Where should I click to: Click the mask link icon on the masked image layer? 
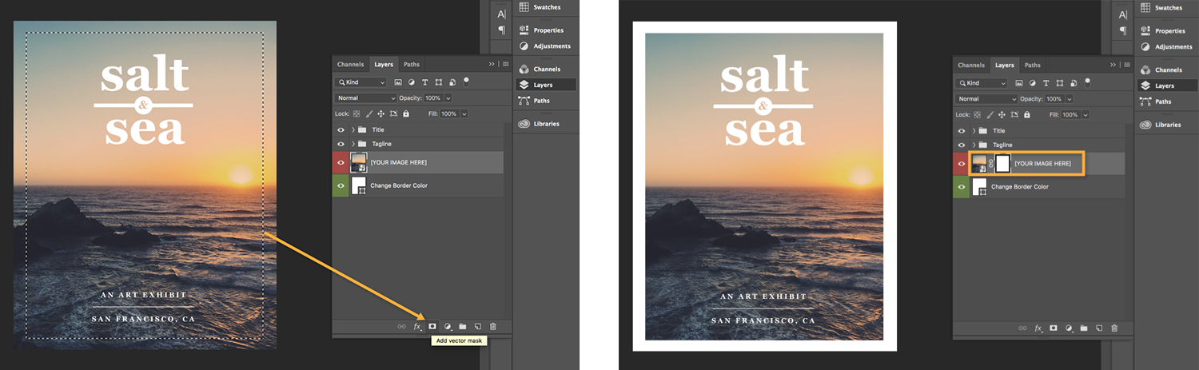[990, 164]
